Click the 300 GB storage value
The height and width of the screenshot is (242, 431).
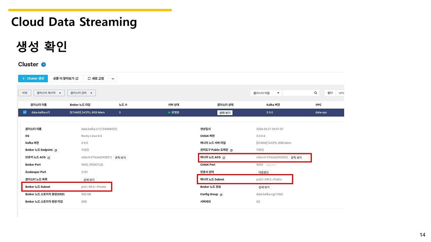86,194
